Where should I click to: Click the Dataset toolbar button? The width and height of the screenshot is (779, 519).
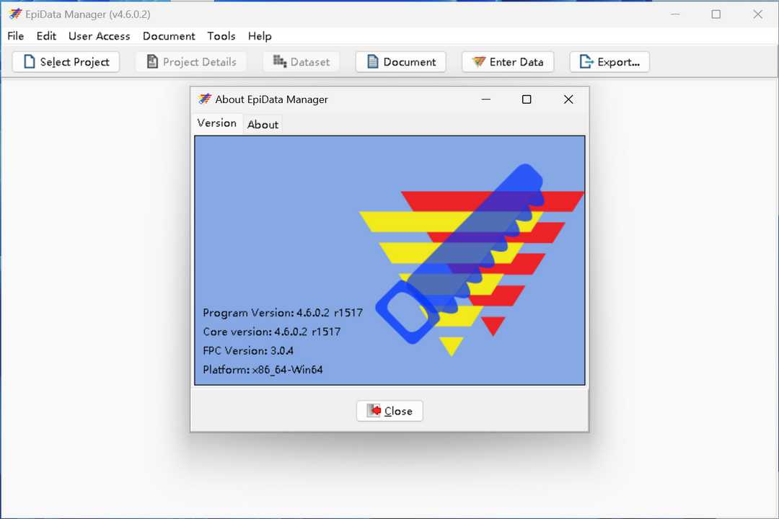tap(302, 62)
